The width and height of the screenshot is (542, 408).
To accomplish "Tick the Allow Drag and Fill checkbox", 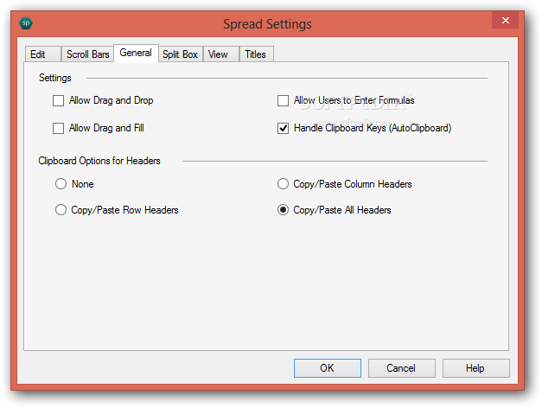I will coord(59,128).
